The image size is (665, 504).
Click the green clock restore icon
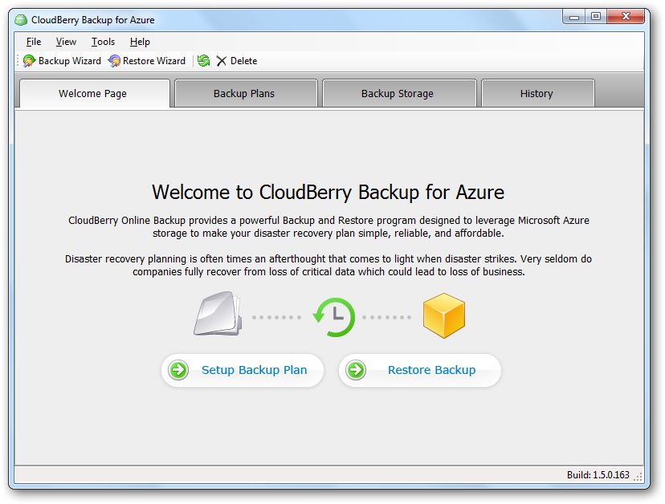(334, 317)
